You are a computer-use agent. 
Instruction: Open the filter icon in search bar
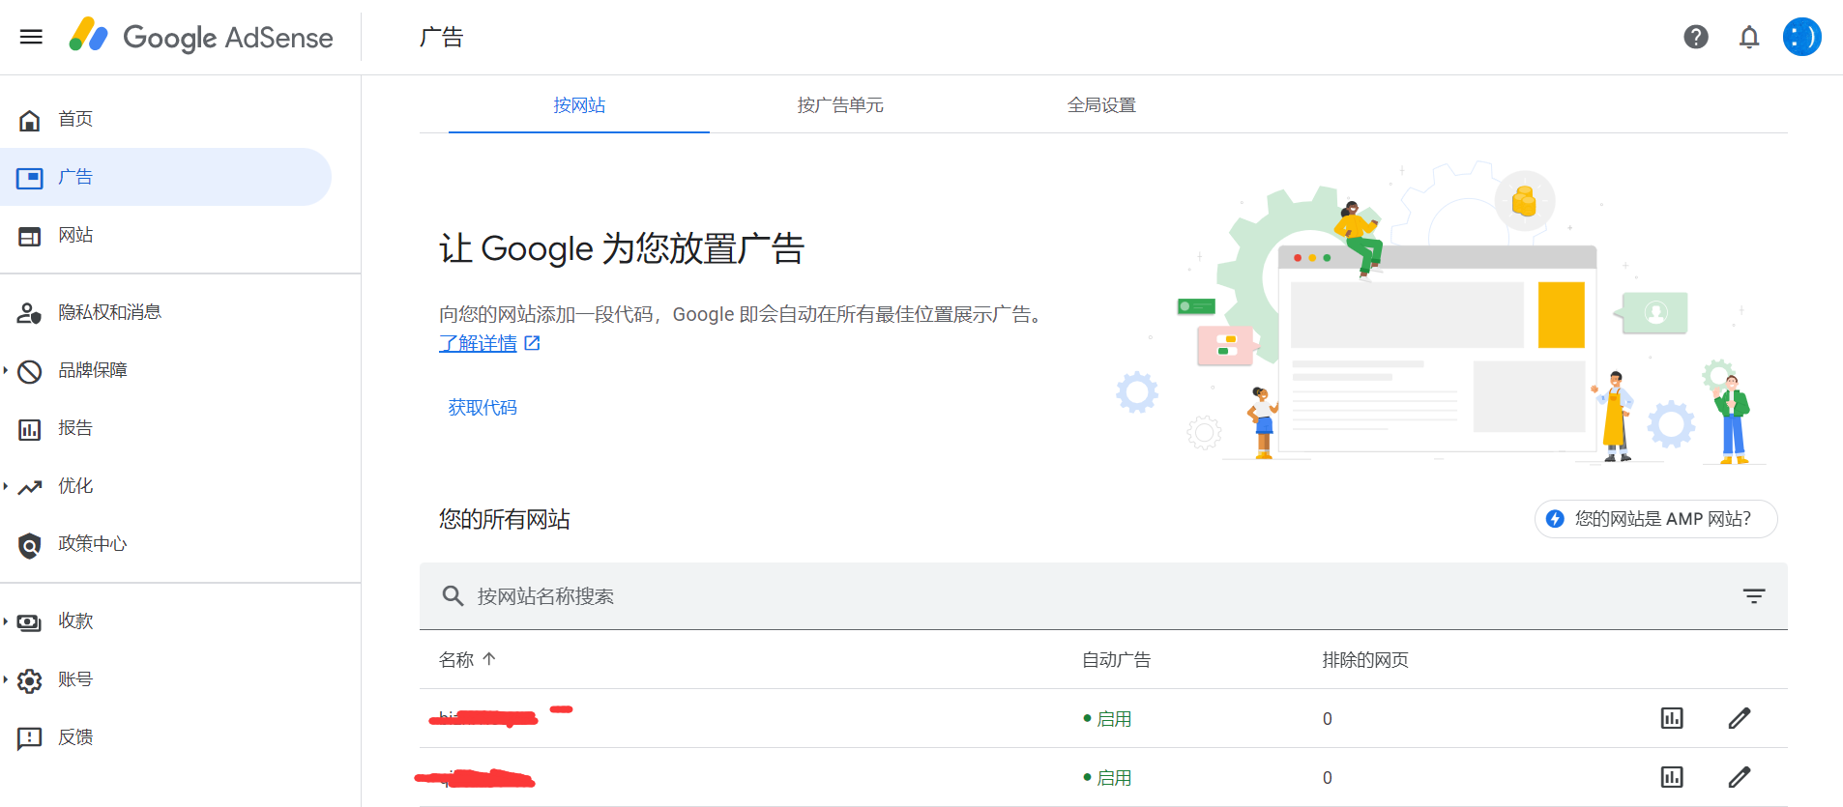1754,595
